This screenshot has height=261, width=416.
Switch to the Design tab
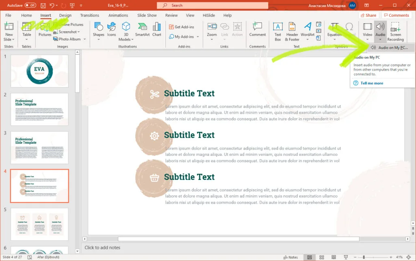point(65,15)
